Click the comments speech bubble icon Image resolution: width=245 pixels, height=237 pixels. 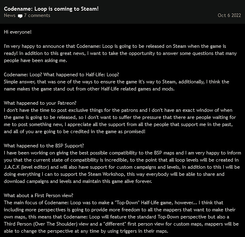point(20,16)
